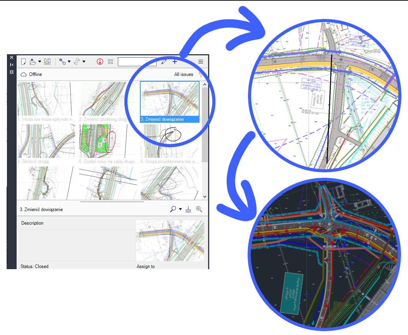Select issue thumbnail 5. Dodać rowy
Viewport: 408px width, 335px height.
click(107, 144)
